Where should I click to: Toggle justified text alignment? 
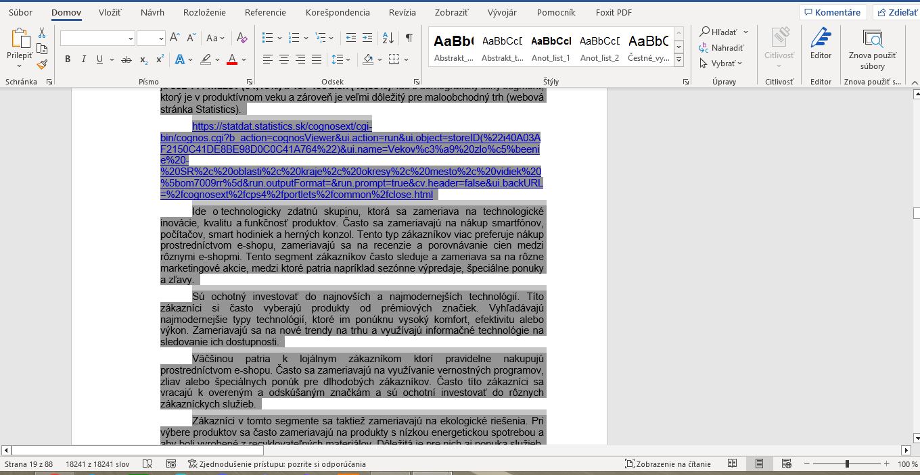click(x=317, y=59)
